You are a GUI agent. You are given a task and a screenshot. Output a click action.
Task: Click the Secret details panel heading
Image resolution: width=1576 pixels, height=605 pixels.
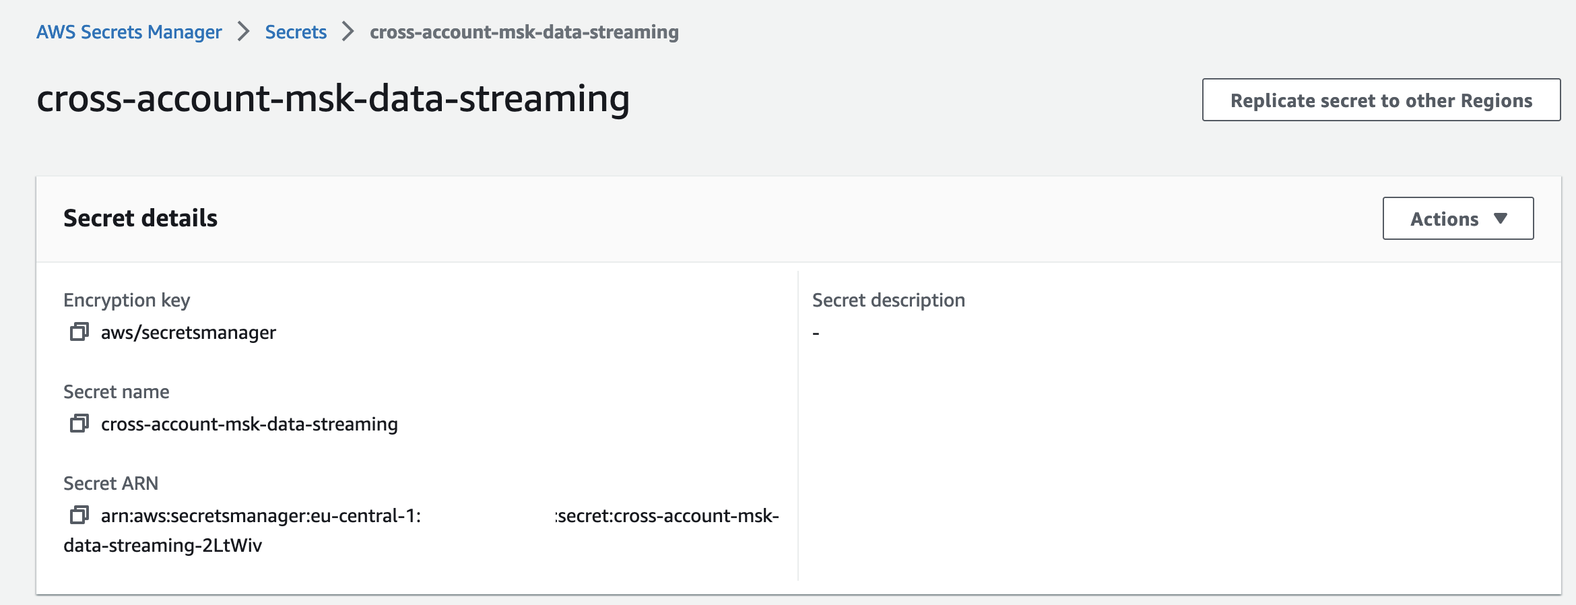coord(140,218)
